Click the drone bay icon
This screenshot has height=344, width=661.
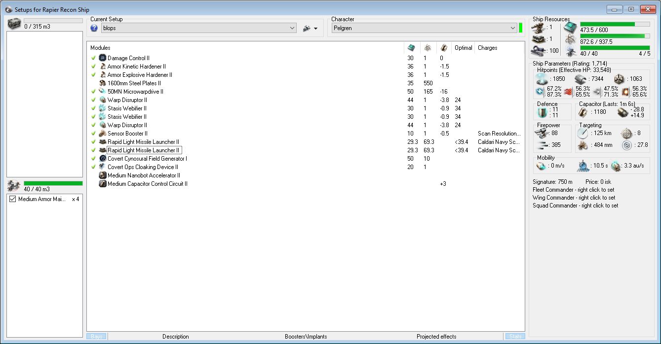click(x=14, y=186)
